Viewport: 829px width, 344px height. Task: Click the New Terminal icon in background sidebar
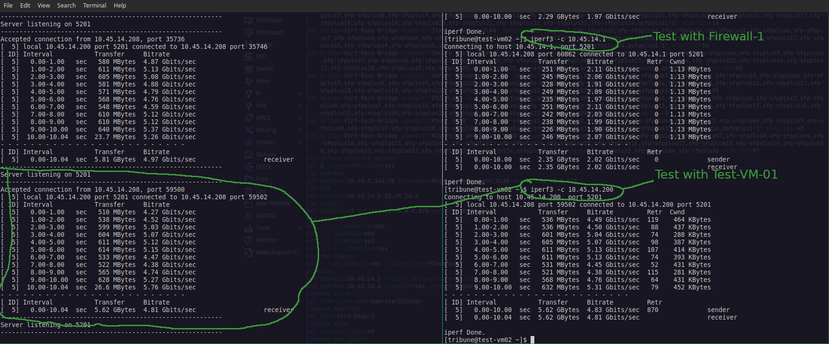[x=249, y=203]
